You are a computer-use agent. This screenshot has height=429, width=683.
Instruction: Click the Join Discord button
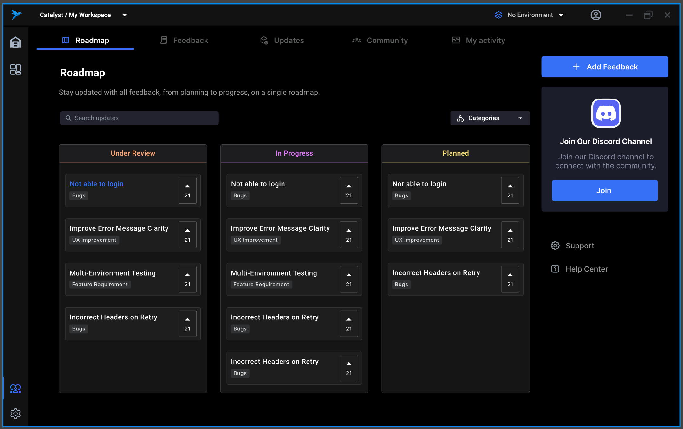(605, 190)
